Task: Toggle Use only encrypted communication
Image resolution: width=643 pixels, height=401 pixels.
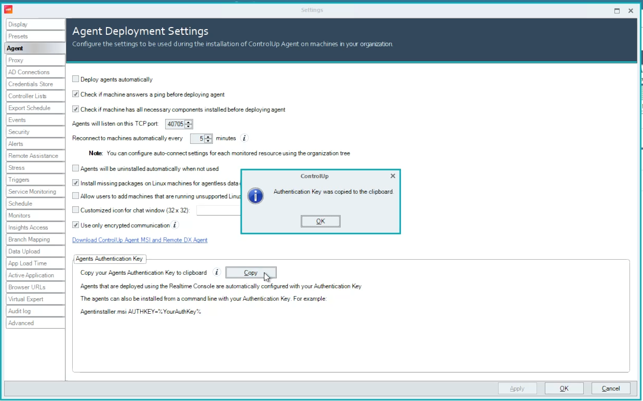Action: pyautogui.click(x=76, y=225)
